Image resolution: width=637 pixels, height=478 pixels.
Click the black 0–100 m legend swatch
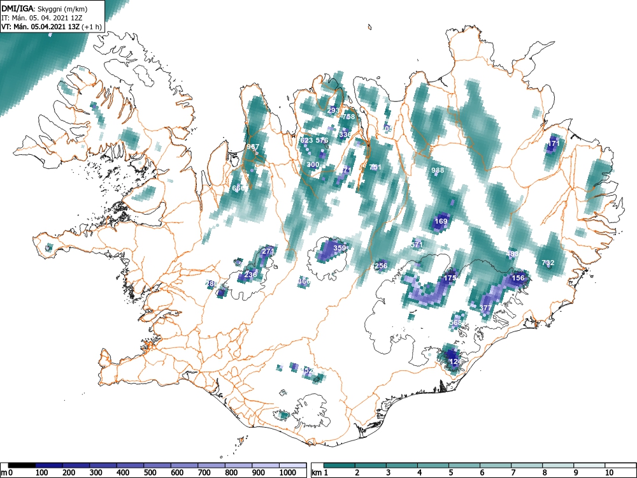pos(22,466)
